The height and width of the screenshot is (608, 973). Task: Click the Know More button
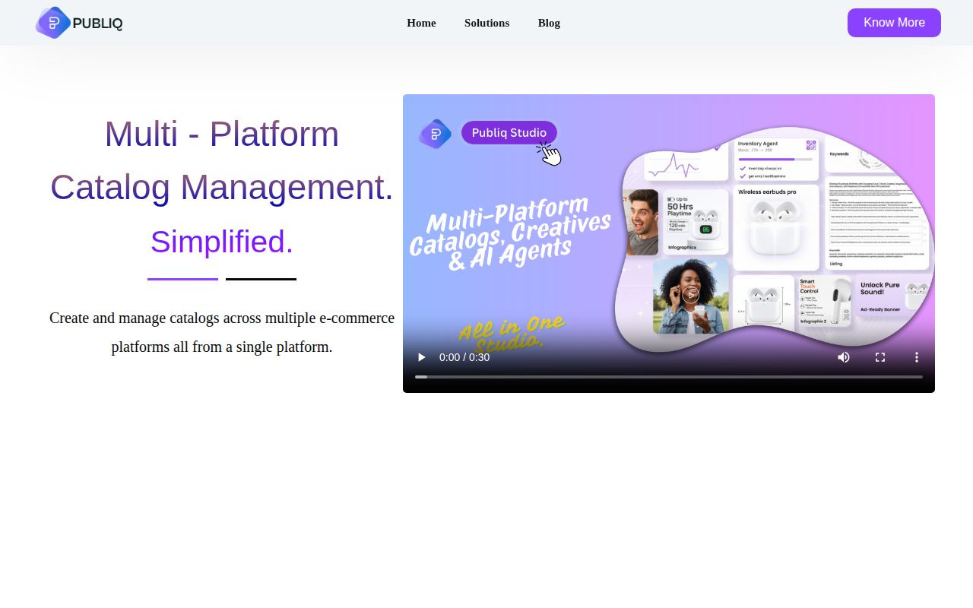[894, 23]
